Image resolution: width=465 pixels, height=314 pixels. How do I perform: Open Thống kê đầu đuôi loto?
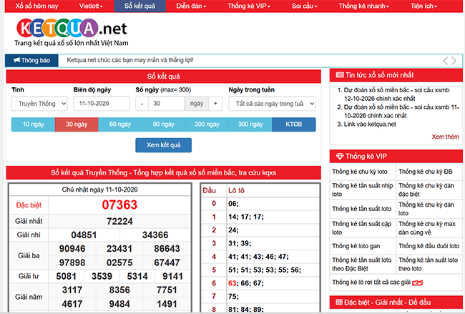pos(429,246)
